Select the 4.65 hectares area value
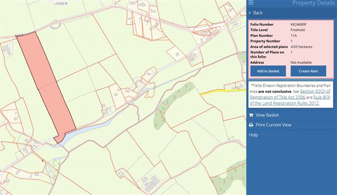The height and width of the screenshot is (195, 337). tap(302, 46)
